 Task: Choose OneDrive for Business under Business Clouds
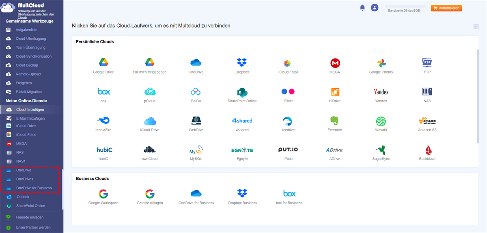196,193
